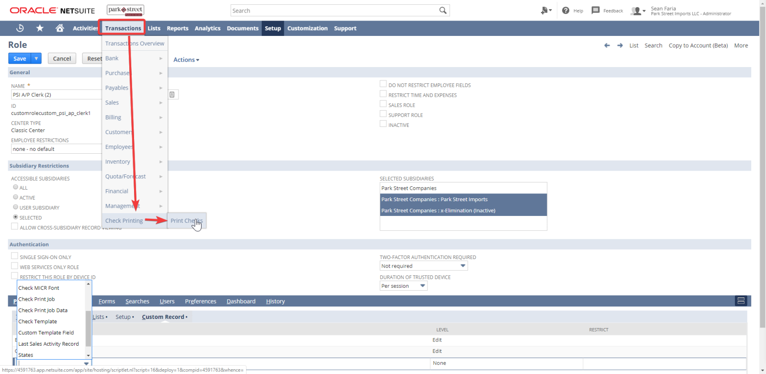Expand the Payables submenu
Viewport: 766px width, 374px height.
tap(135, 88)
